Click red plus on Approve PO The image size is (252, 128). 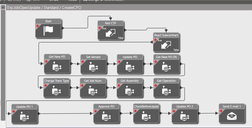tap(96, 111)
